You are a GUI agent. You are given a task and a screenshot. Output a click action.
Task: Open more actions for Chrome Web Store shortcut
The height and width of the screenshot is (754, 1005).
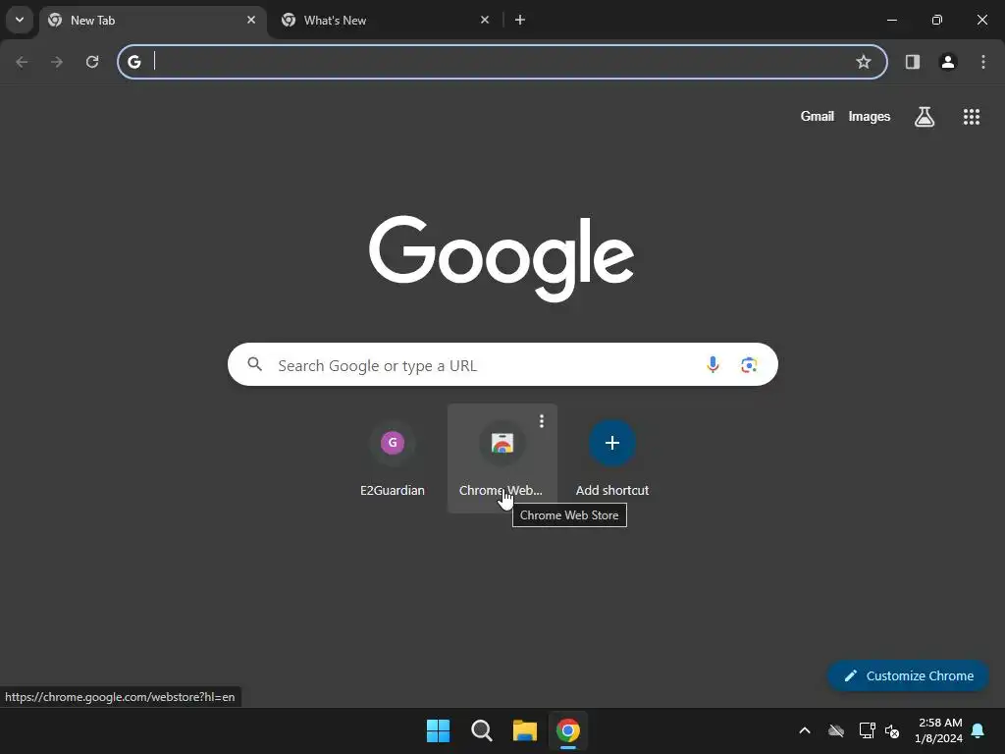click(x=542, y=420)
